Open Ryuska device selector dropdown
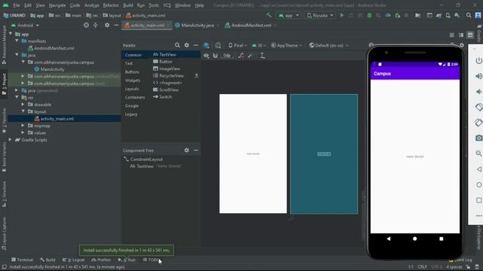483x271 pixels. tap(320, 15)
